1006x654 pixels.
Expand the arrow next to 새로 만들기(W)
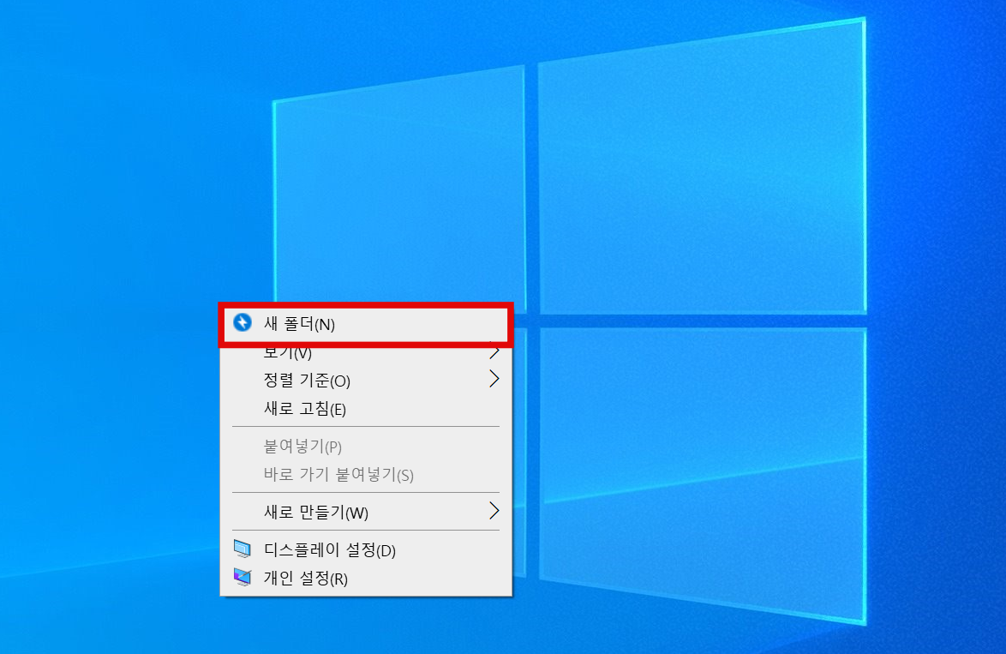(x=495, y=512)
